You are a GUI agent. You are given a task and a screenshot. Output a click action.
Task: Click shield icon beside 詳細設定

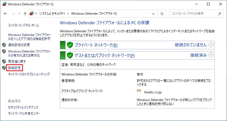click(x=4, y=68)
